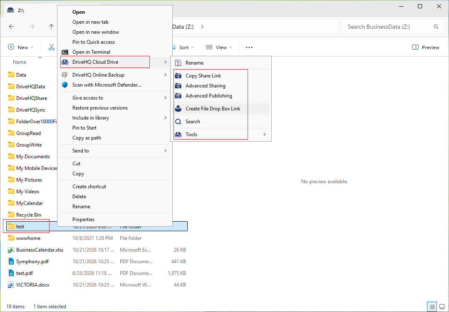Open the See more ellipsis menu
This screenshot has height=312, width=449.
click(x=249, y=47)
